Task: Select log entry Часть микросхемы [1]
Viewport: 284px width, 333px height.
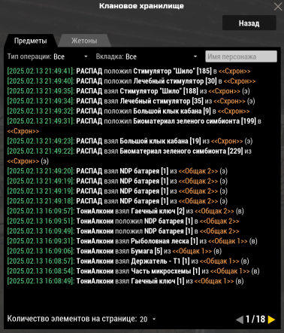Action: (133, 271)
